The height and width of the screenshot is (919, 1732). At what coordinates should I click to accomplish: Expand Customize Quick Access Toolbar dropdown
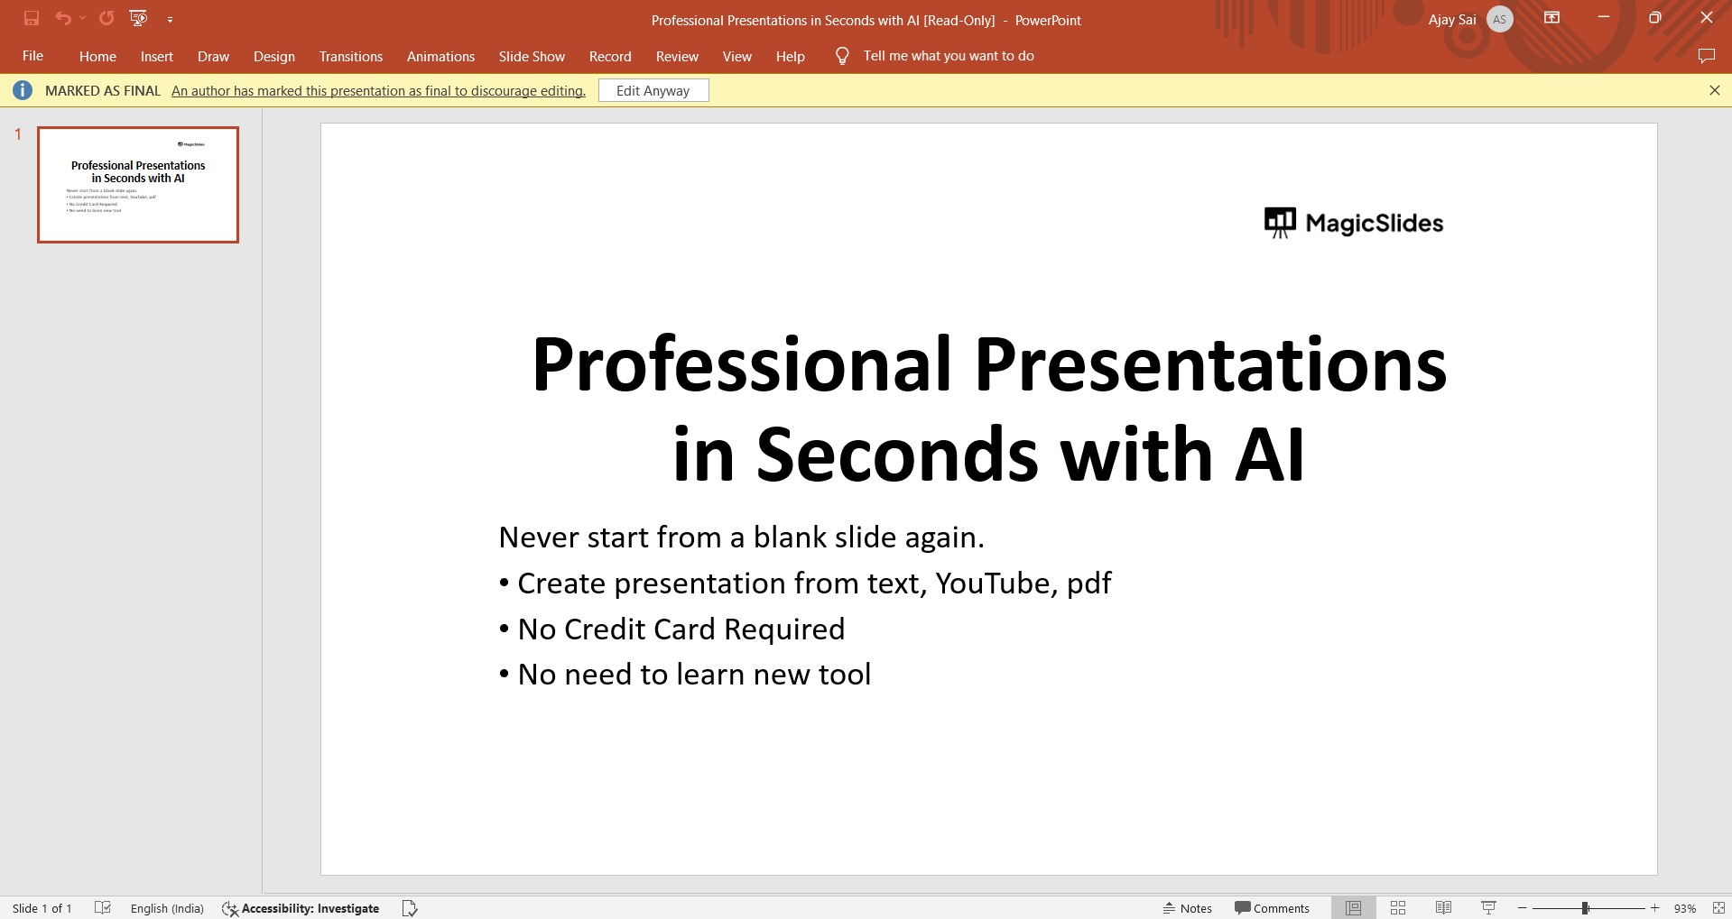[x=170, y=19]
